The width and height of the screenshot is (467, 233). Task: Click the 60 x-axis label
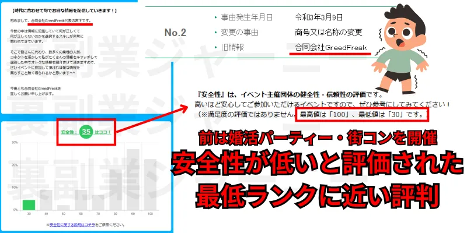81,214
